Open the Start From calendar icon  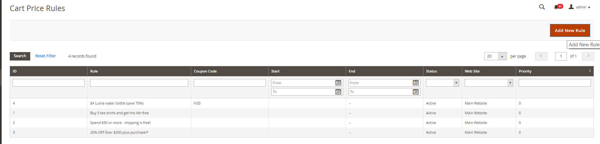(338, 83)
